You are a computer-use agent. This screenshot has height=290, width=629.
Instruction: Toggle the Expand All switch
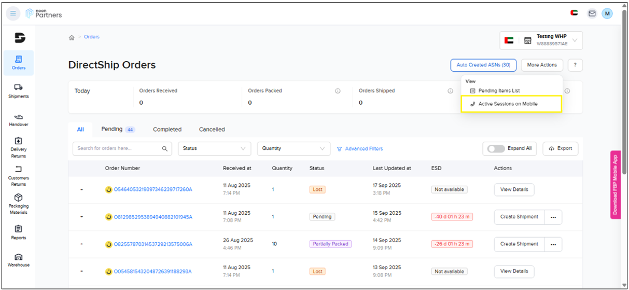coord(496,148)
